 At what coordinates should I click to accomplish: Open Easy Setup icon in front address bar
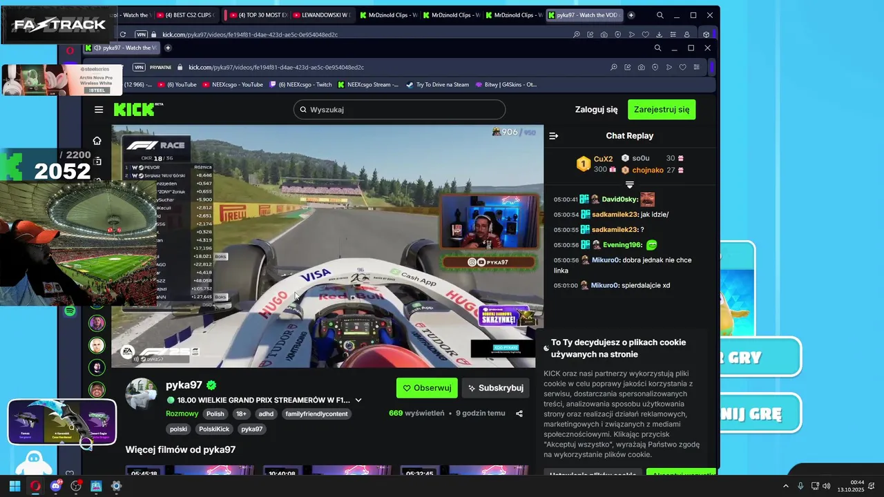click(x=696, y=67)
